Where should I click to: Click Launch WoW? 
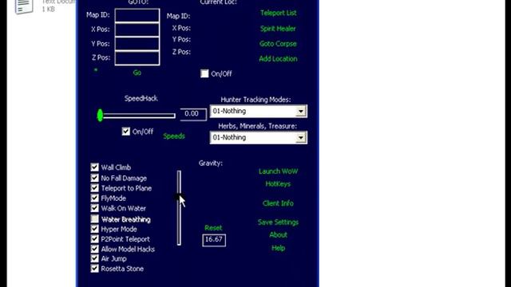(x=279, y=171)
